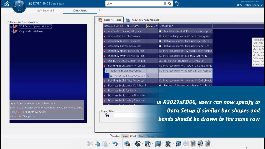Run search with the magnifier icon
265x149 pixels.
tap(169, 4)
